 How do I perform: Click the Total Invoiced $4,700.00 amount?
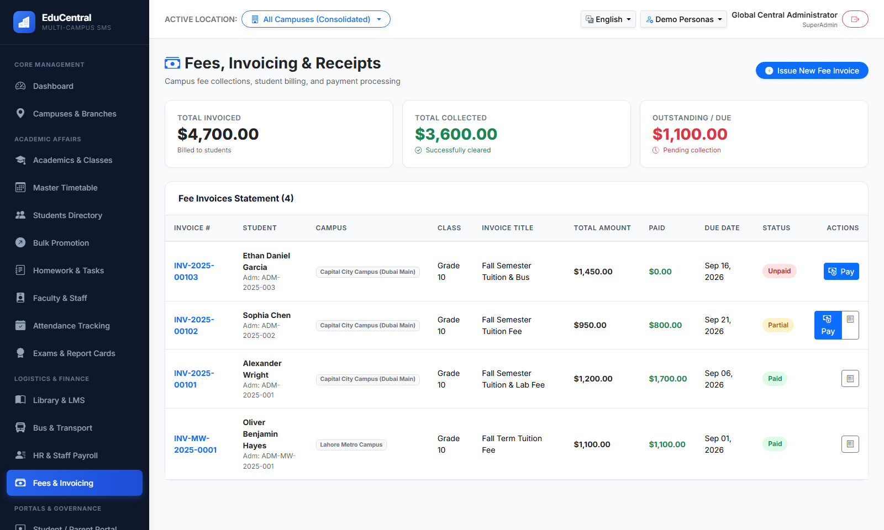point(218,134)
